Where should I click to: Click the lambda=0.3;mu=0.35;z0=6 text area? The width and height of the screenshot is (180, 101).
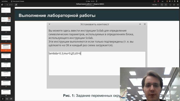(97, 63)
